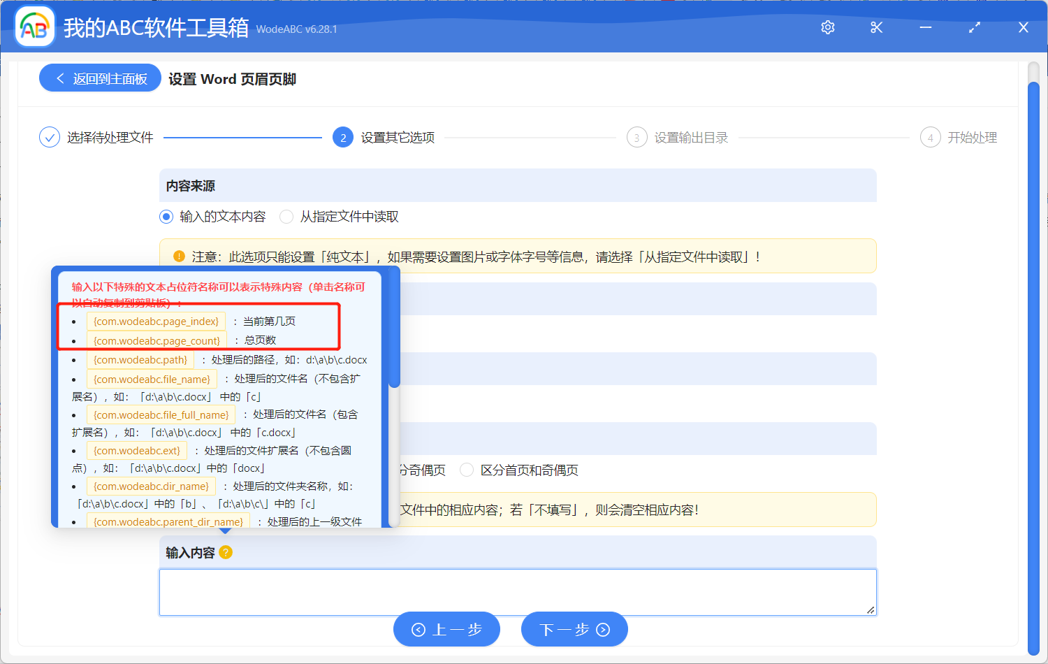Click the scissors icon in the title bar

(876, 27)
